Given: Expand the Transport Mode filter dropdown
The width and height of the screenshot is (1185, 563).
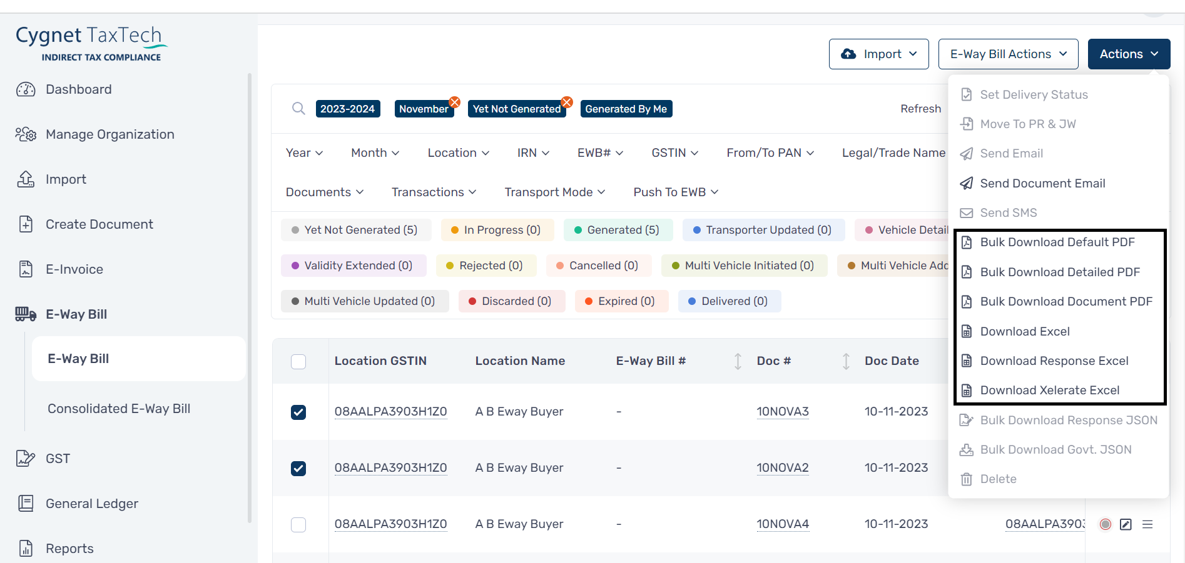Looking at the screenshot, I should [x=555, y=192].
